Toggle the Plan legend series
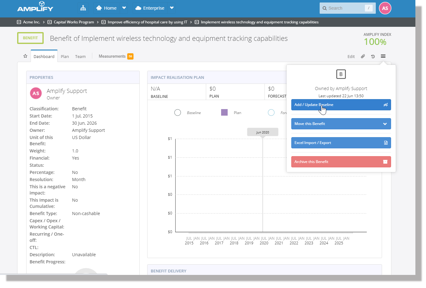 click(x=224, y=113)
